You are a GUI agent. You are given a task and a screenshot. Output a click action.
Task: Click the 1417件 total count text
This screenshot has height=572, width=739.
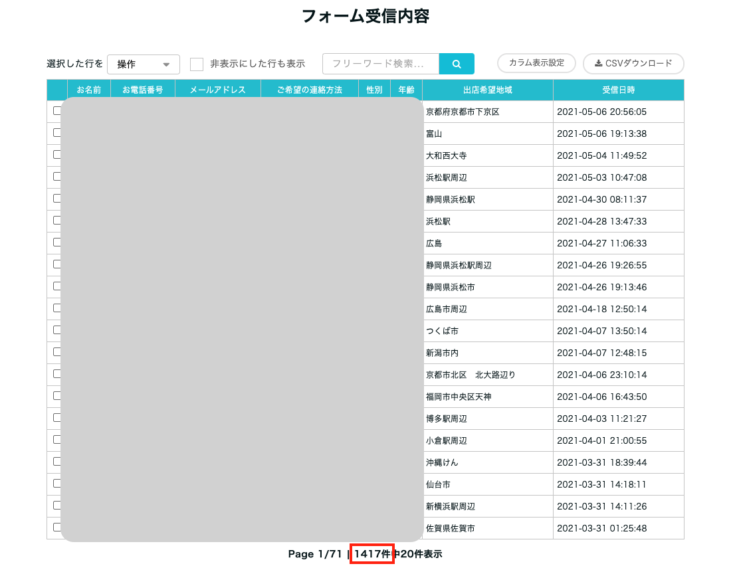pos(373,554)
